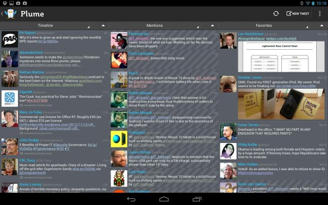The height and width of the screenshot is (205, 328).
Task: Open Mike Holden avatar
Action: coord(228,171)
